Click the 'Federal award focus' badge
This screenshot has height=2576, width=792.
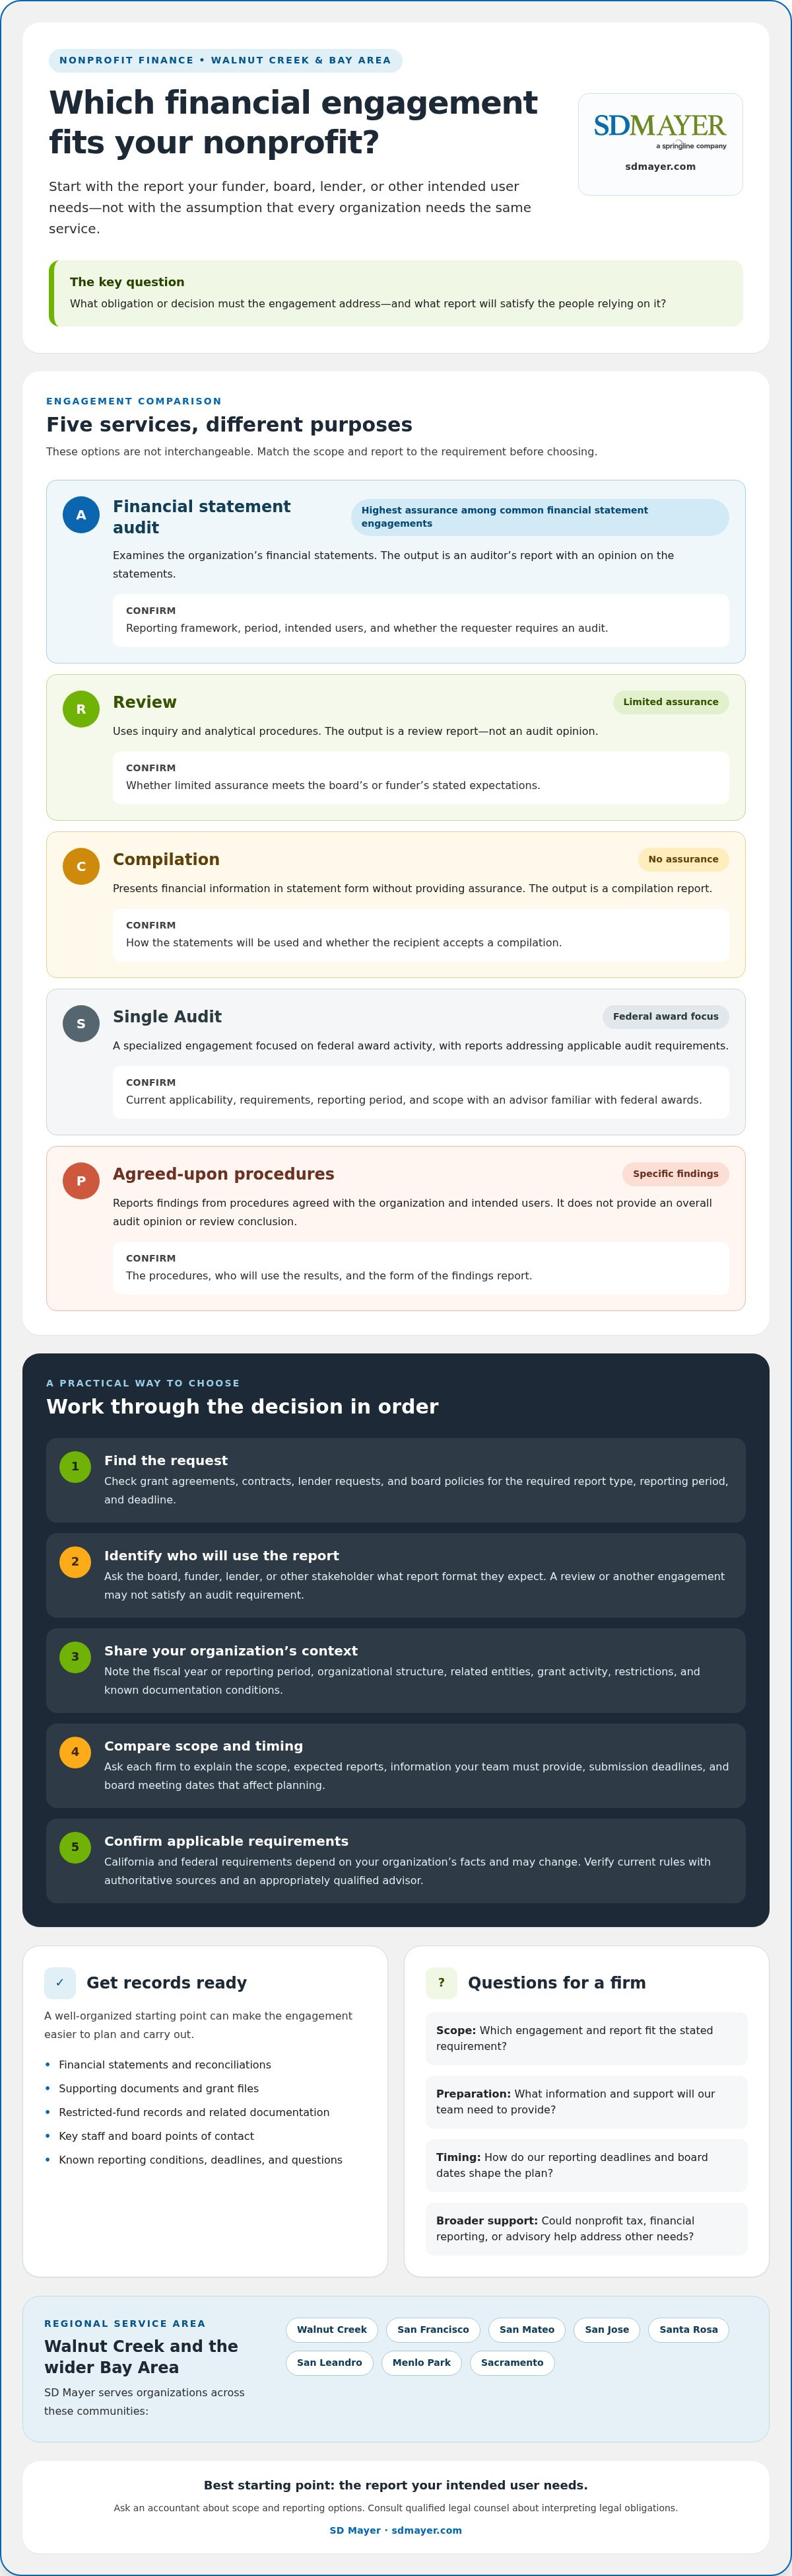[665, 1017]
